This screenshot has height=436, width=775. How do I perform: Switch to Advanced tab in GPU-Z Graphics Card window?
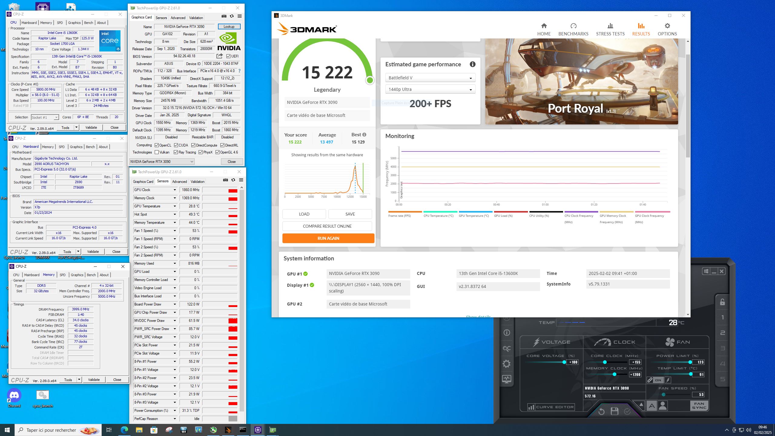(178, 18)
